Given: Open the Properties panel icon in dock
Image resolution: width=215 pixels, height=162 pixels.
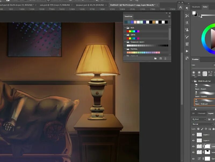Looking at the screenshot, I should [x=187, y=44].
